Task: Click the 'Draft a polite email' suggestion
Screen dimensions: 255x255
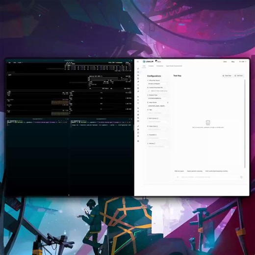Action: [x=216, y=171]
